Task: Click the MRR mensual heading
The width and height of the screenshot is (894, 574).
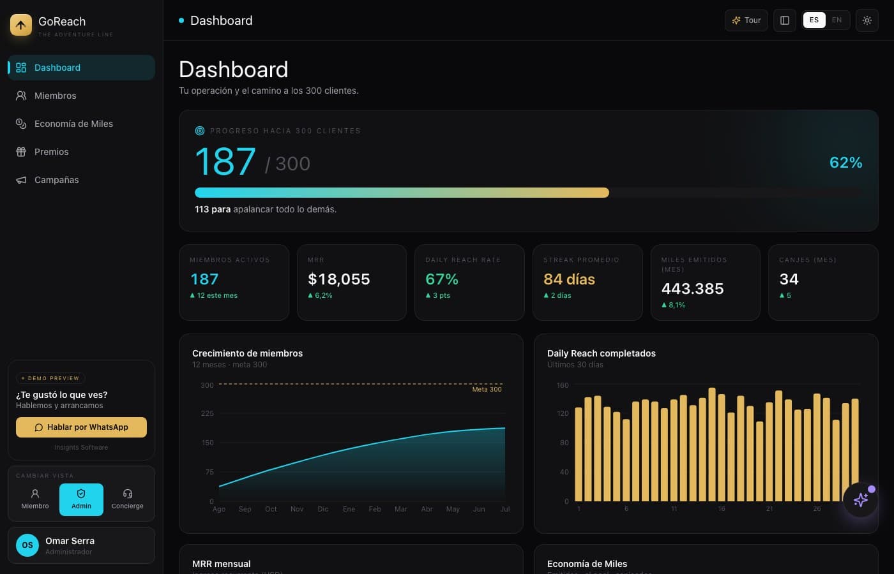Action: click(222, 564)
